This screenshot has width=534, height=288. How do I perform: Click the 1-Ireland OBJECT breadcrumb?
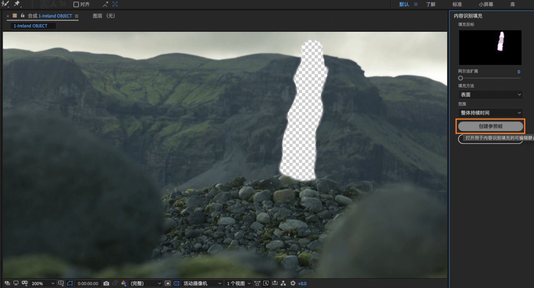pos(30,26)
